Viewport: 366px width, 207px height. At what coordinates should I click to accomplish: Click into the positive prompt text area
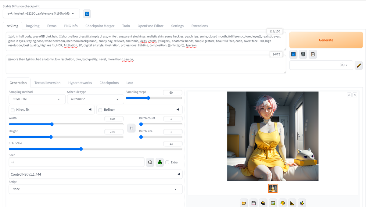point(146,41)
